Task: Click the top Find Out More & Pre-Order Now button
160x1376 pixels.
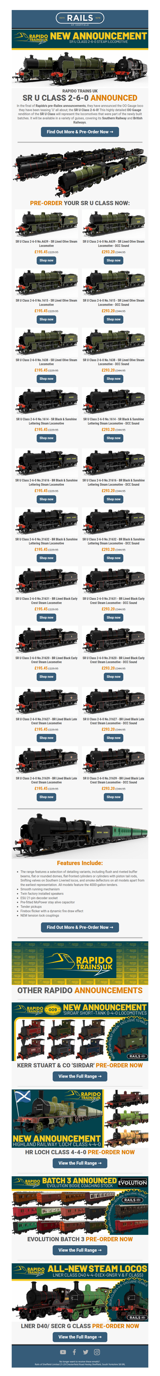Action: point(80,132)
